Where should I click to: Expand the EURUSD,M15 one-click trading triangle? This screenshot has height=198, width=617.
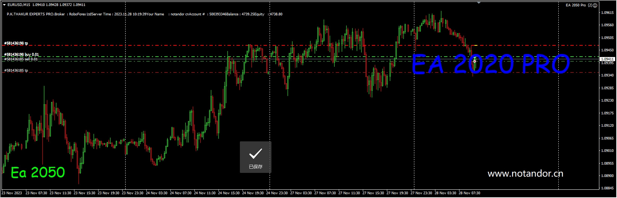(4, 5)
